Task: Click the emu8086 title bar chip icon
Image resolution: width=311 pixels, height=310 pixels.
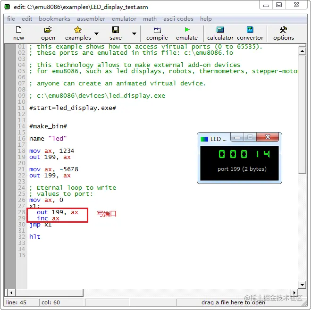Action: (7, 7)
